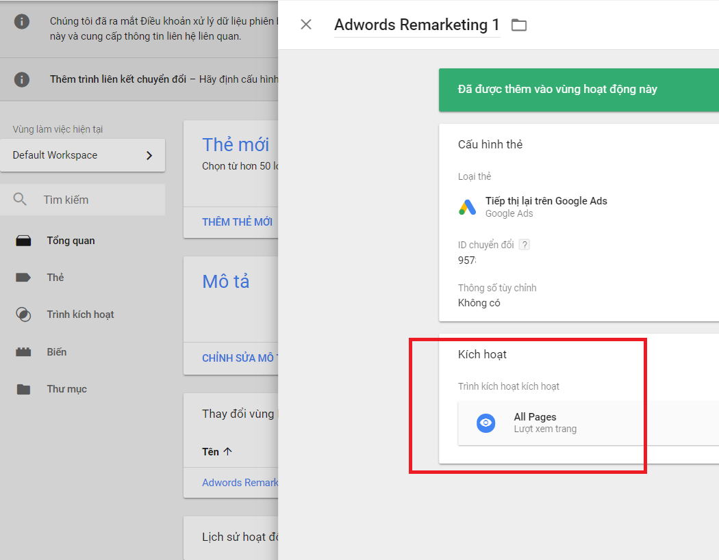Open the help icon next to ID chuyển đổi
This screenshot has width=719, height=560.
coord(525,245)
